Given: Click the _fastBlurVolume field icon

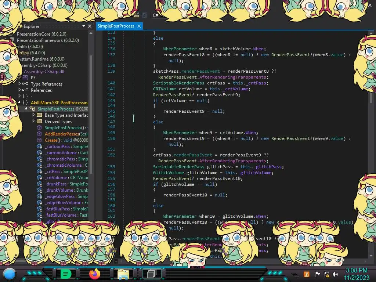Looking at the screenshot, I should tap(39, 215).
